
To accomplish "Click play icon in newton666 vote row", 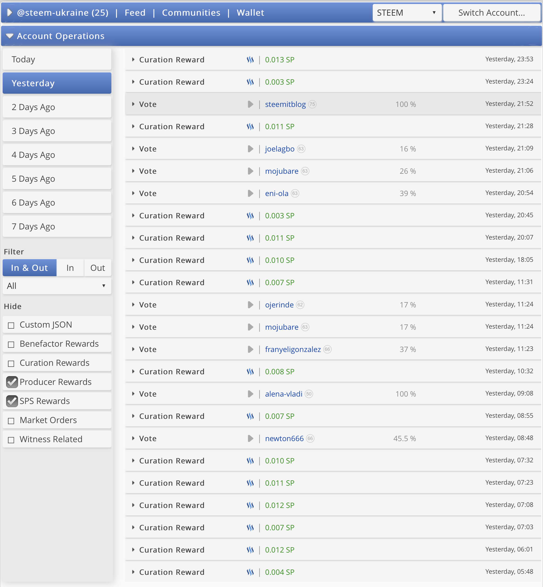I will 250,438.
